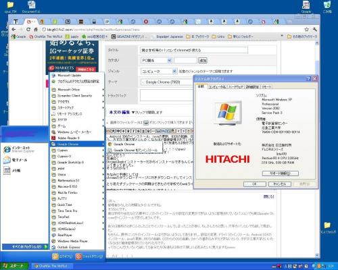Click the bookmarks bar overflow chevron
The image size is (338, 270).
click(x=282, y=36)
